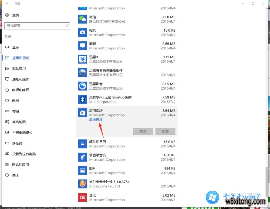Click the WeChat (微信) app icon
Screen dimensions: 270x209
tap(82, 19)
